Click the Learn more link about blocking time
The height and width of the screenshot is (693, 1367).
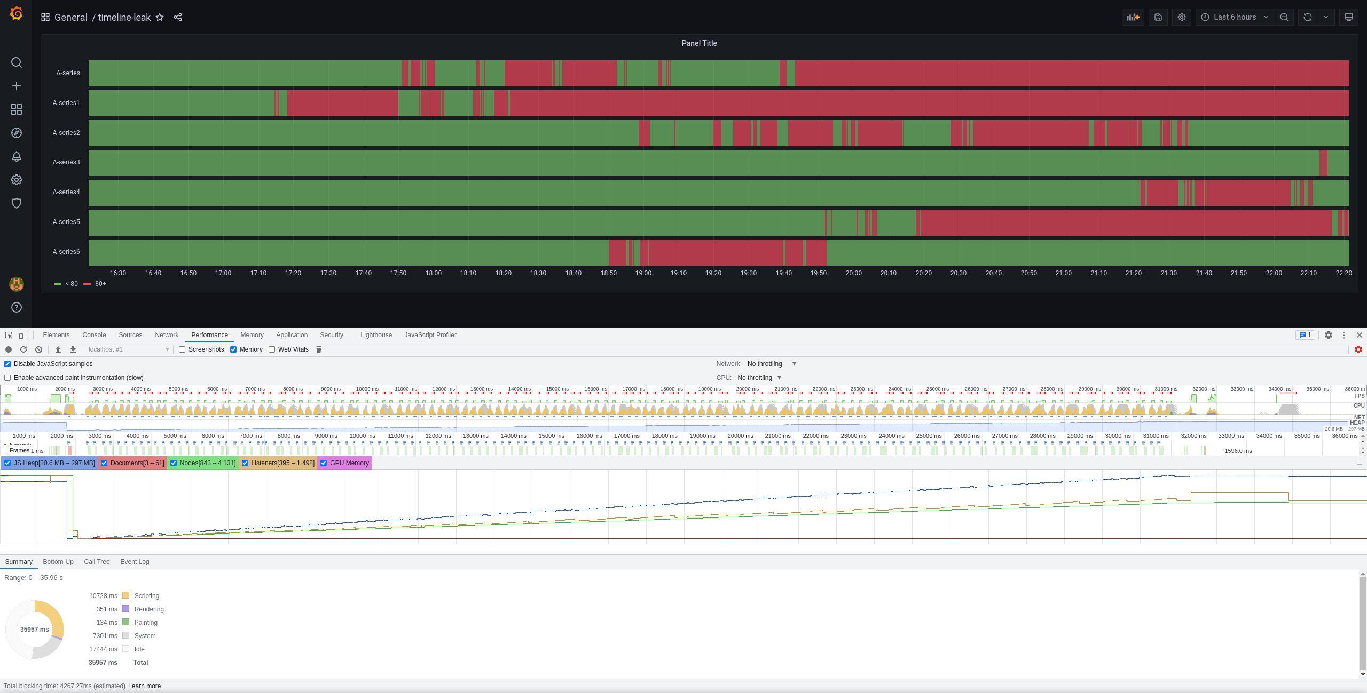coord(144,686)
